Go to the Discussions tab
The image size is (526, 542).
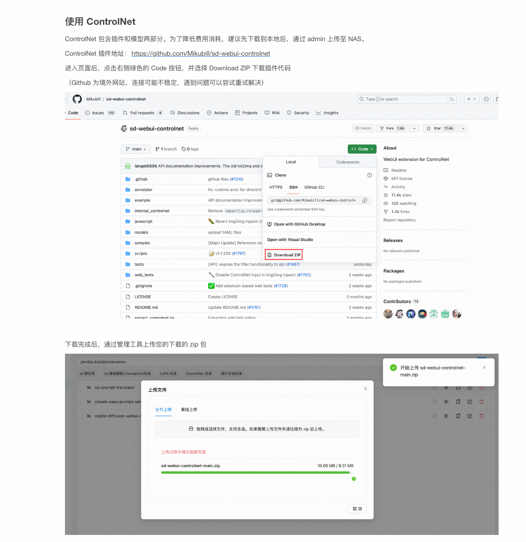pyautogui.click(x=185, y=113)
